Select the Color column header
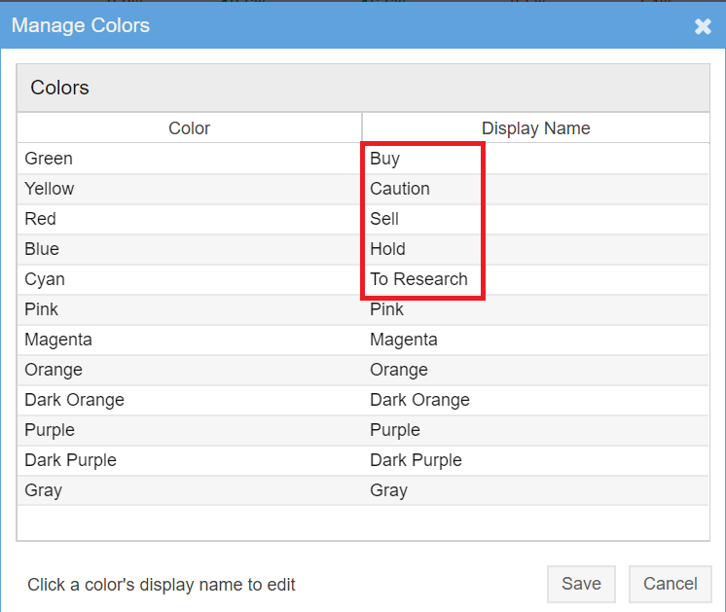 189,127
